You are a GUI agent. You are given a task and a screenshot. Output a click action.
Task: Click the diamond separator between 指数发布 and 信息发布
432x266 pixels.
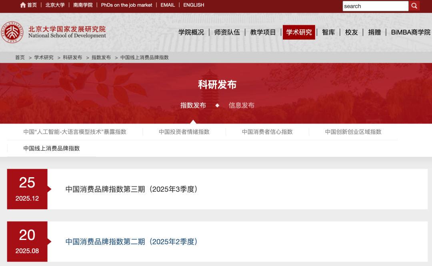coord(217,106)
